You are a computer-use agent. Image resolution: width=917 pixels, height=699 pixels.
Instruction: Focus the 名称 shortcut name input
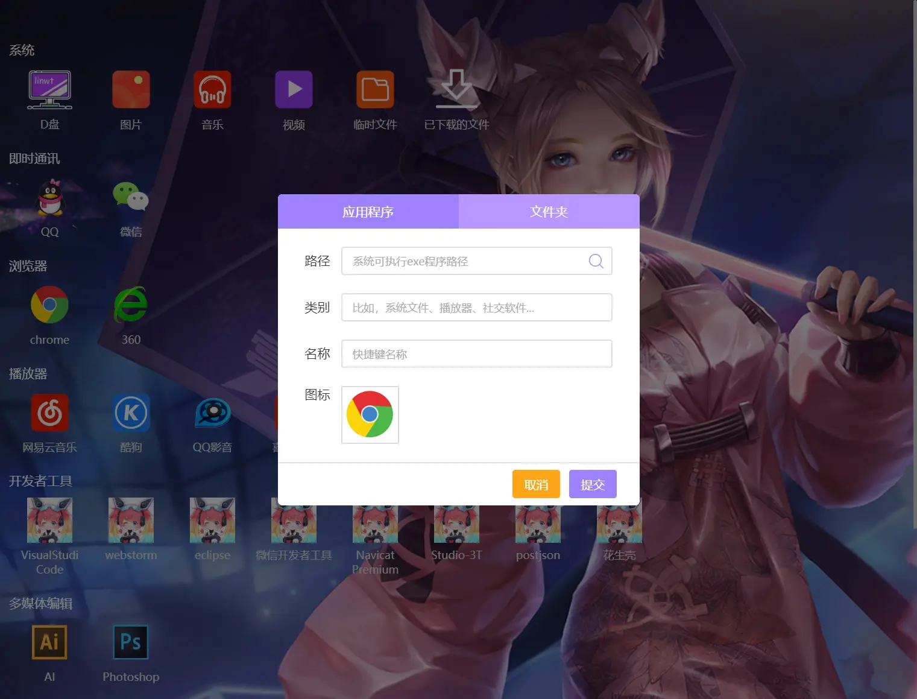pyautogui.click(x=477, y=354)
